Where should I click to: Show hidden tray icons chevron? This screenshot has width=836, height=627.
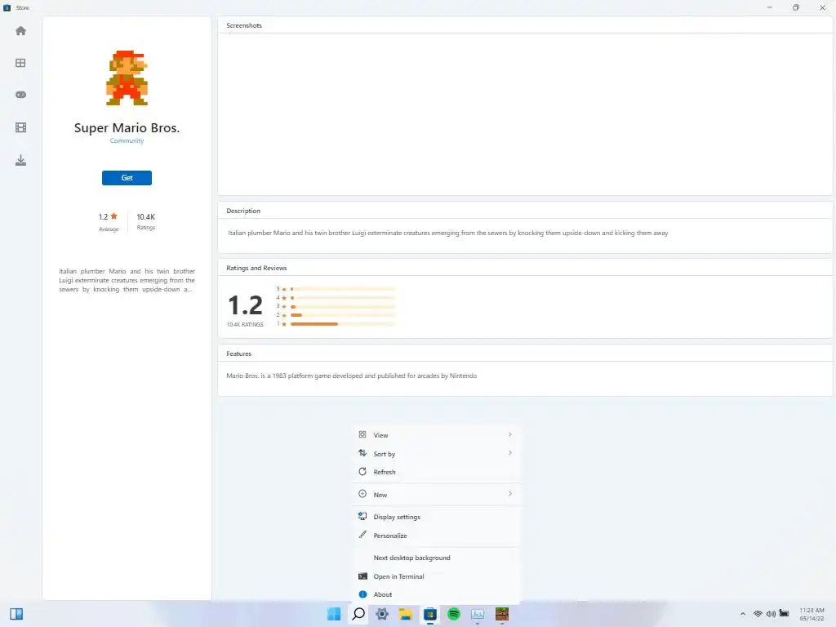pos(742,614)
